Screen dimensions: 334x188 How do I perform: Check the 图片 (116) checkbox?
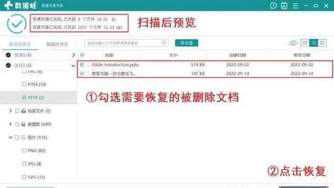point(17,137)
